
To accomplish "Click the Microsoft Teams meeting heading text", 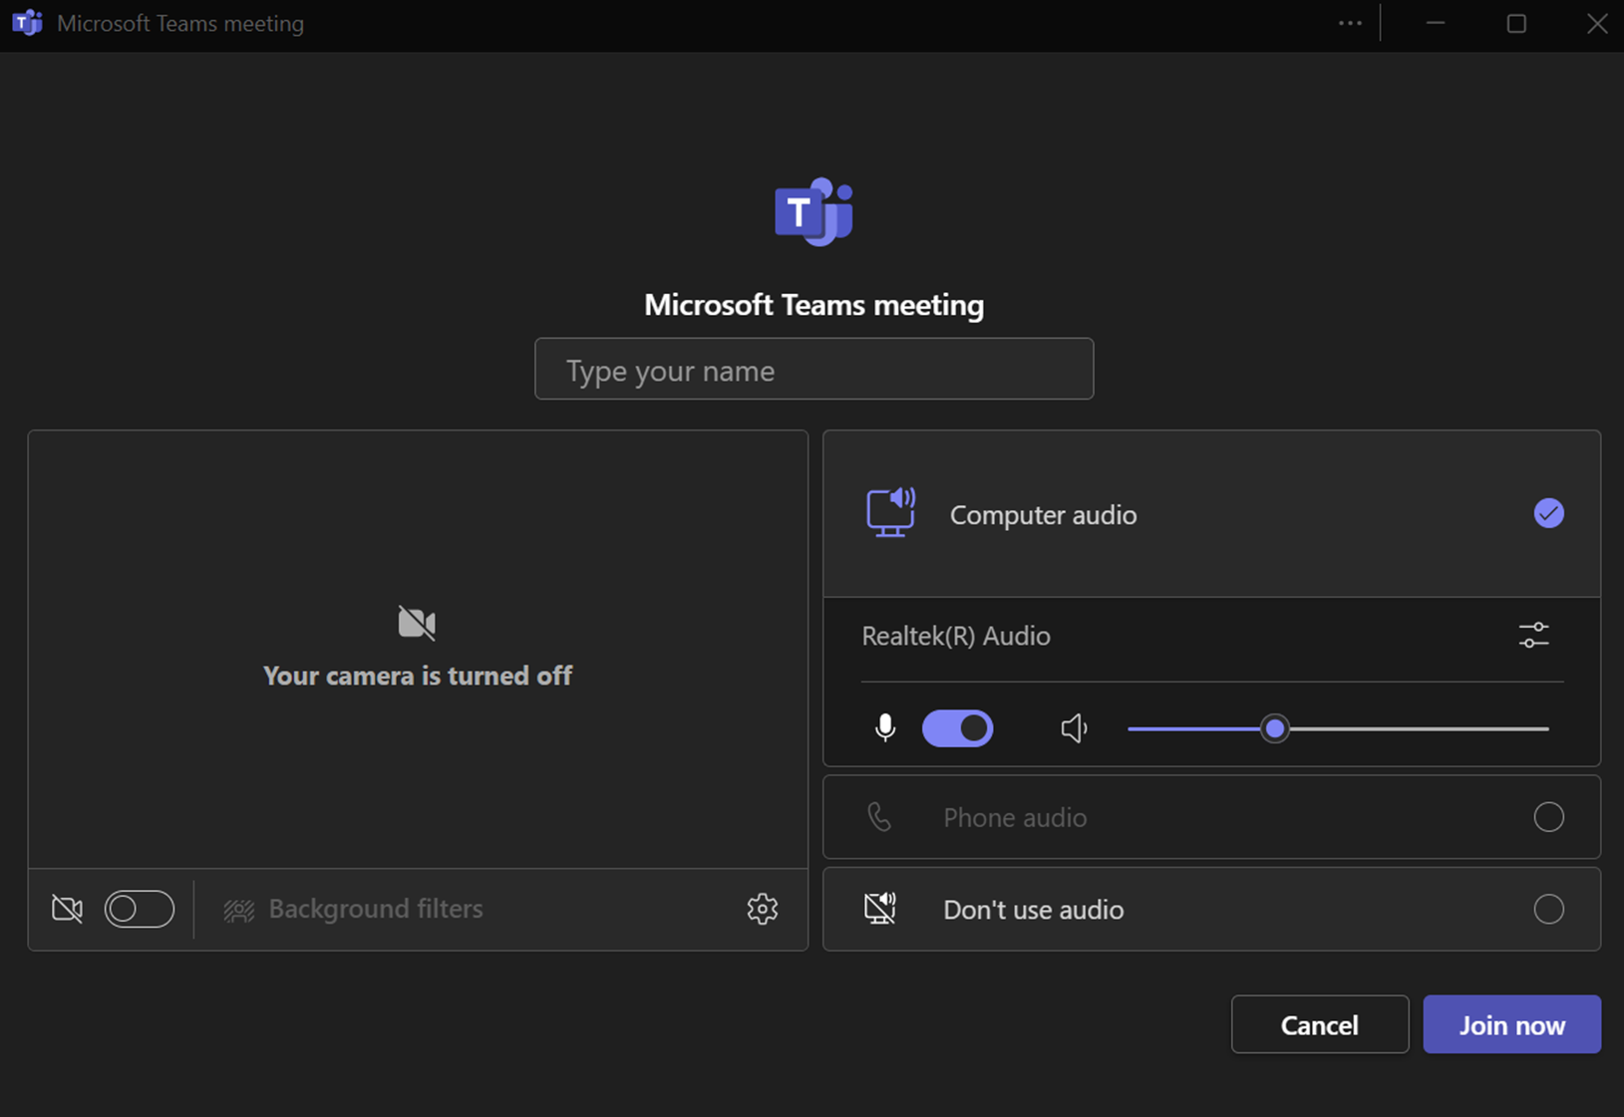I will coord(813,305).
